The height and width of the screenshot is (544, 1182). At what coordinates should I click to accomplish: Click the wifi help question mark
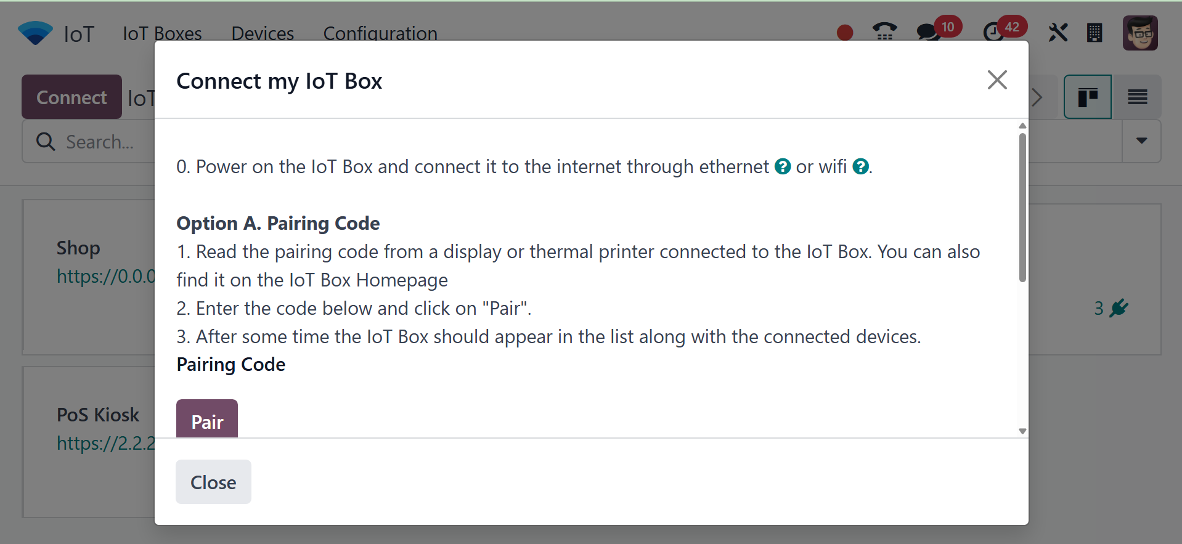click(x=860, y=166)
